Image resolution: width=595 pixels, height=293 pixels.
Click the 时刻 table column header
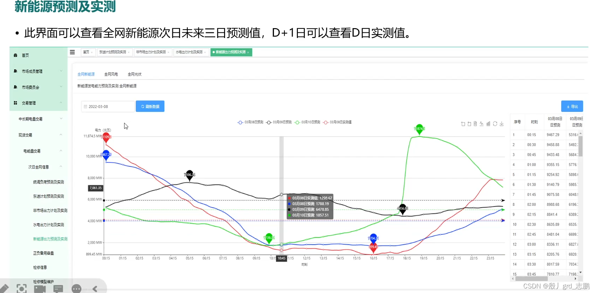[535, 122]
